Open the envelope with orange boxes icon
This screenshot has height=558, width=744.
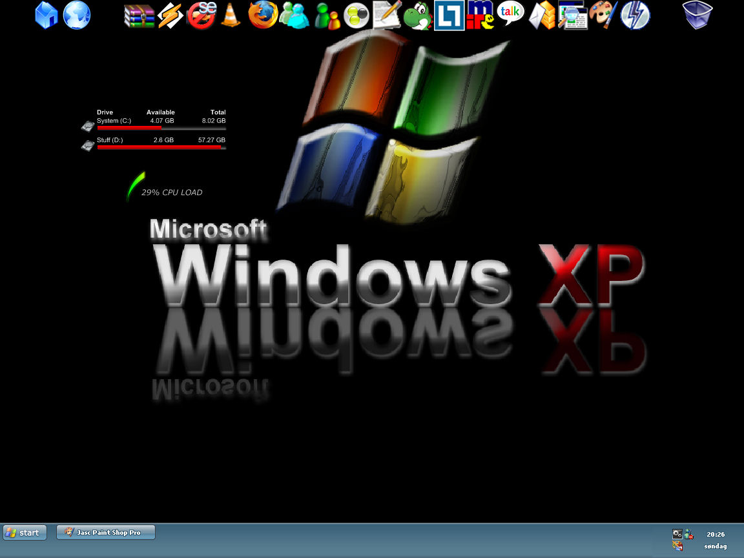[x=542, y=15]
